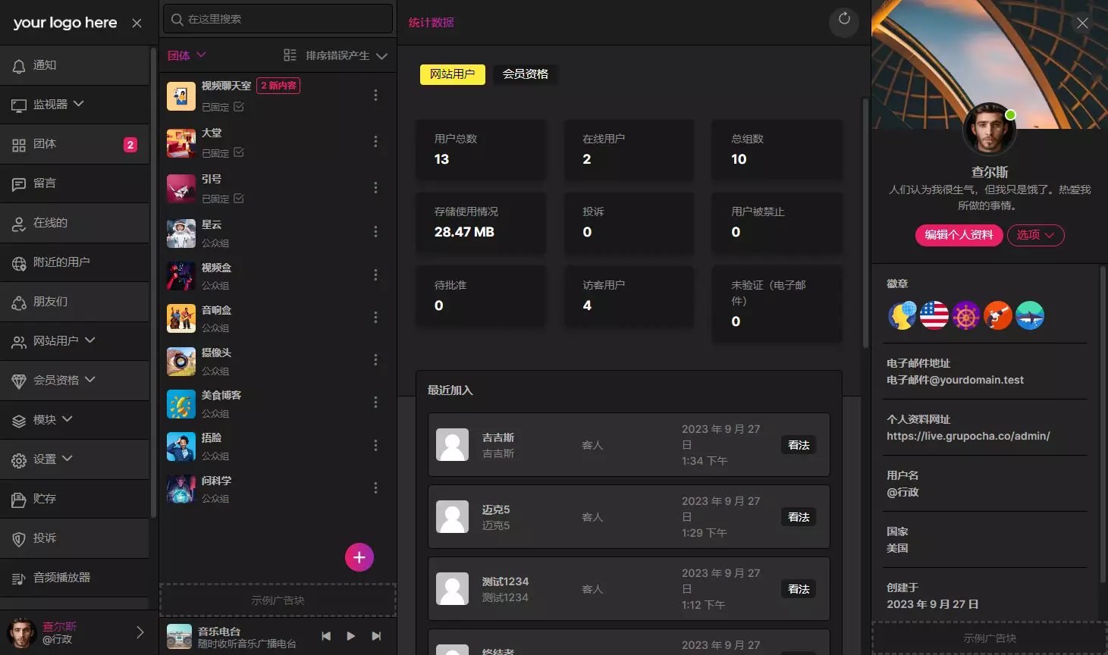Close the left sidebar with X
The width and height of the screenshot is (1108, 655).
click(x=137, y=24)
